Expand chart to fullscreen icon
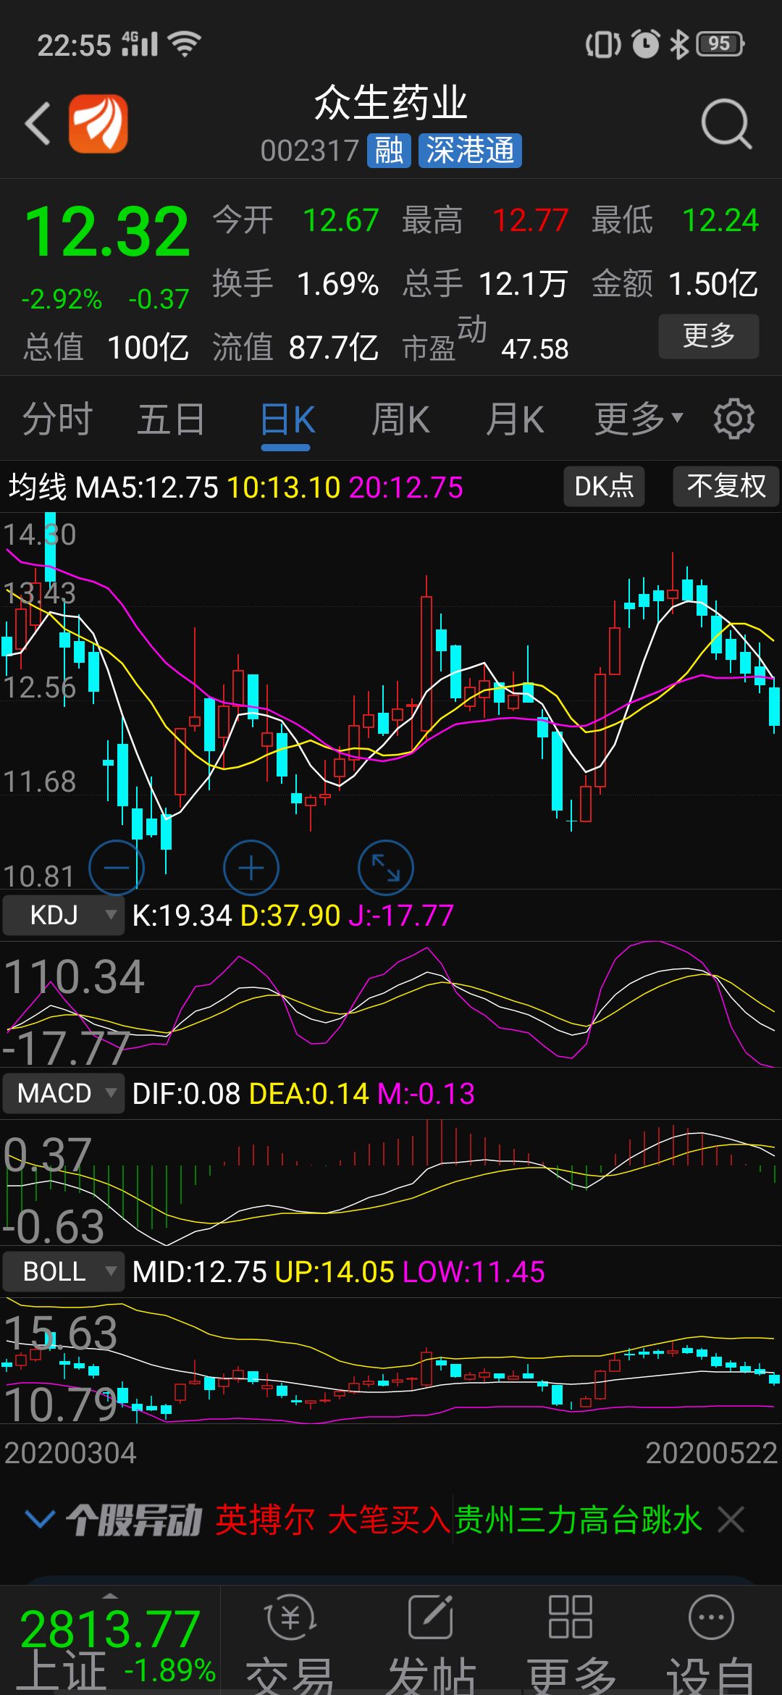Screen dimensions: 782x1695 pos(386,868)
